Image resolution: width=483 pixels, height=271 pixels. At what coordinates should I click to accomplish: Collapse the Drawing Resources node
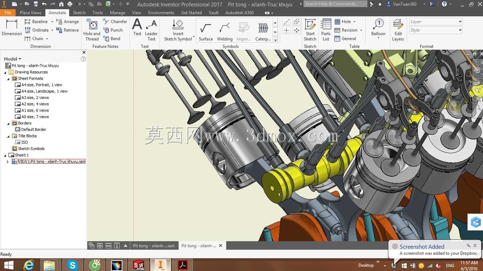[x=5, y=72]
